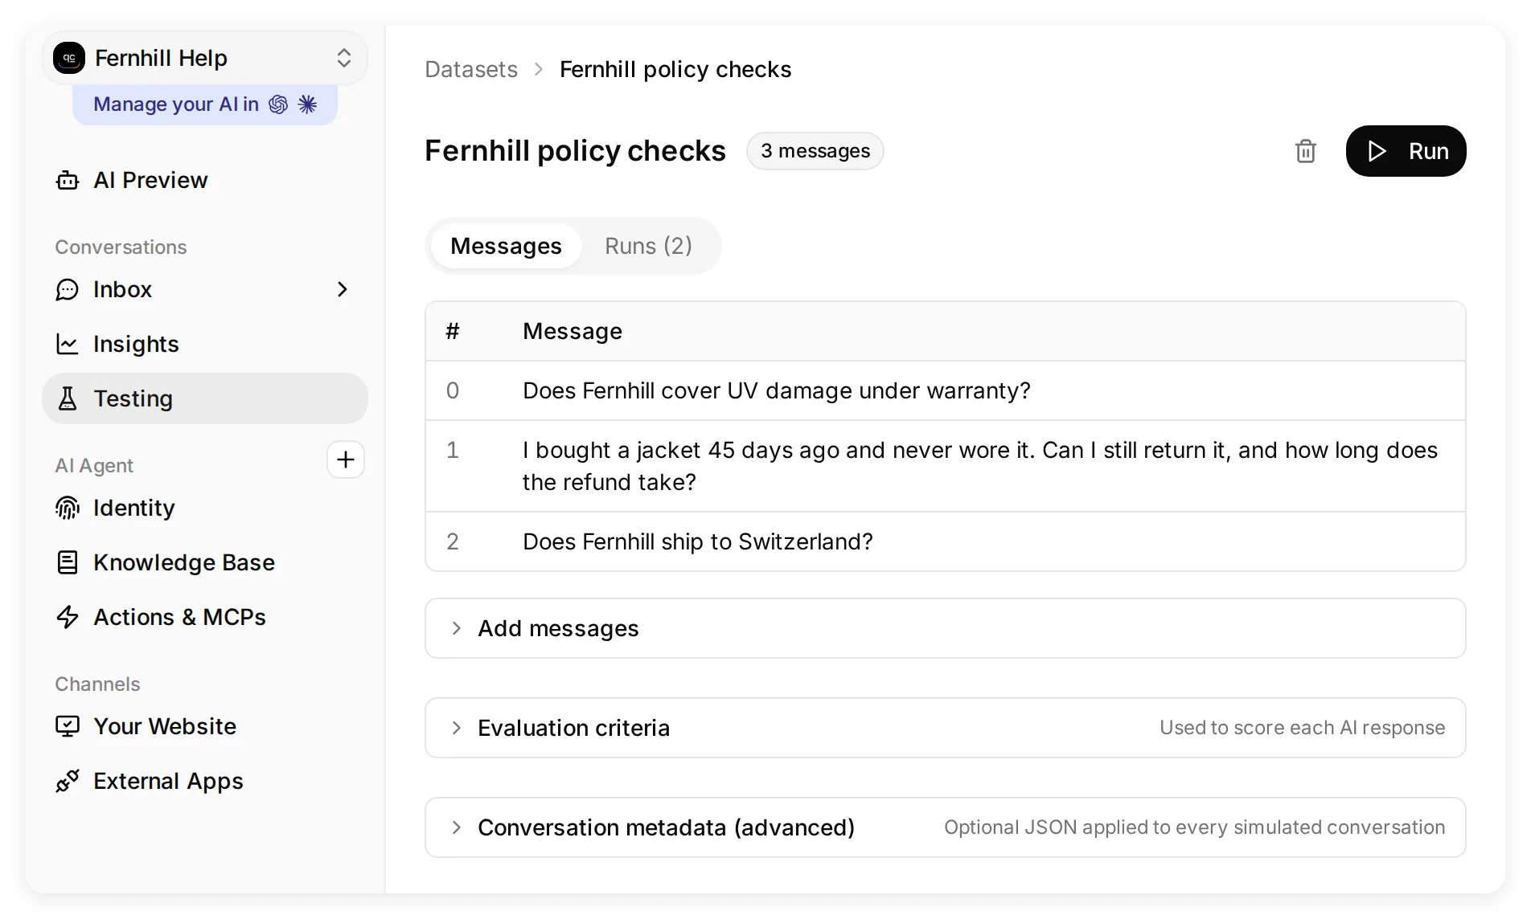Switch to the Messages tab
1531x919 pixels.
506,246
